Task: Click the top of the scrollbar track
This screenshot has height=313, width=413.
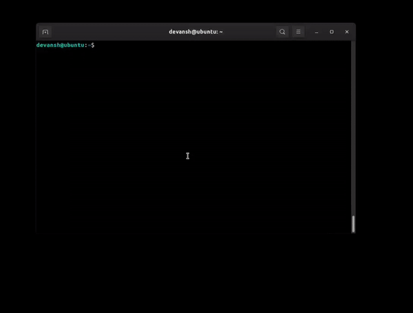Action: click(353, 45)
